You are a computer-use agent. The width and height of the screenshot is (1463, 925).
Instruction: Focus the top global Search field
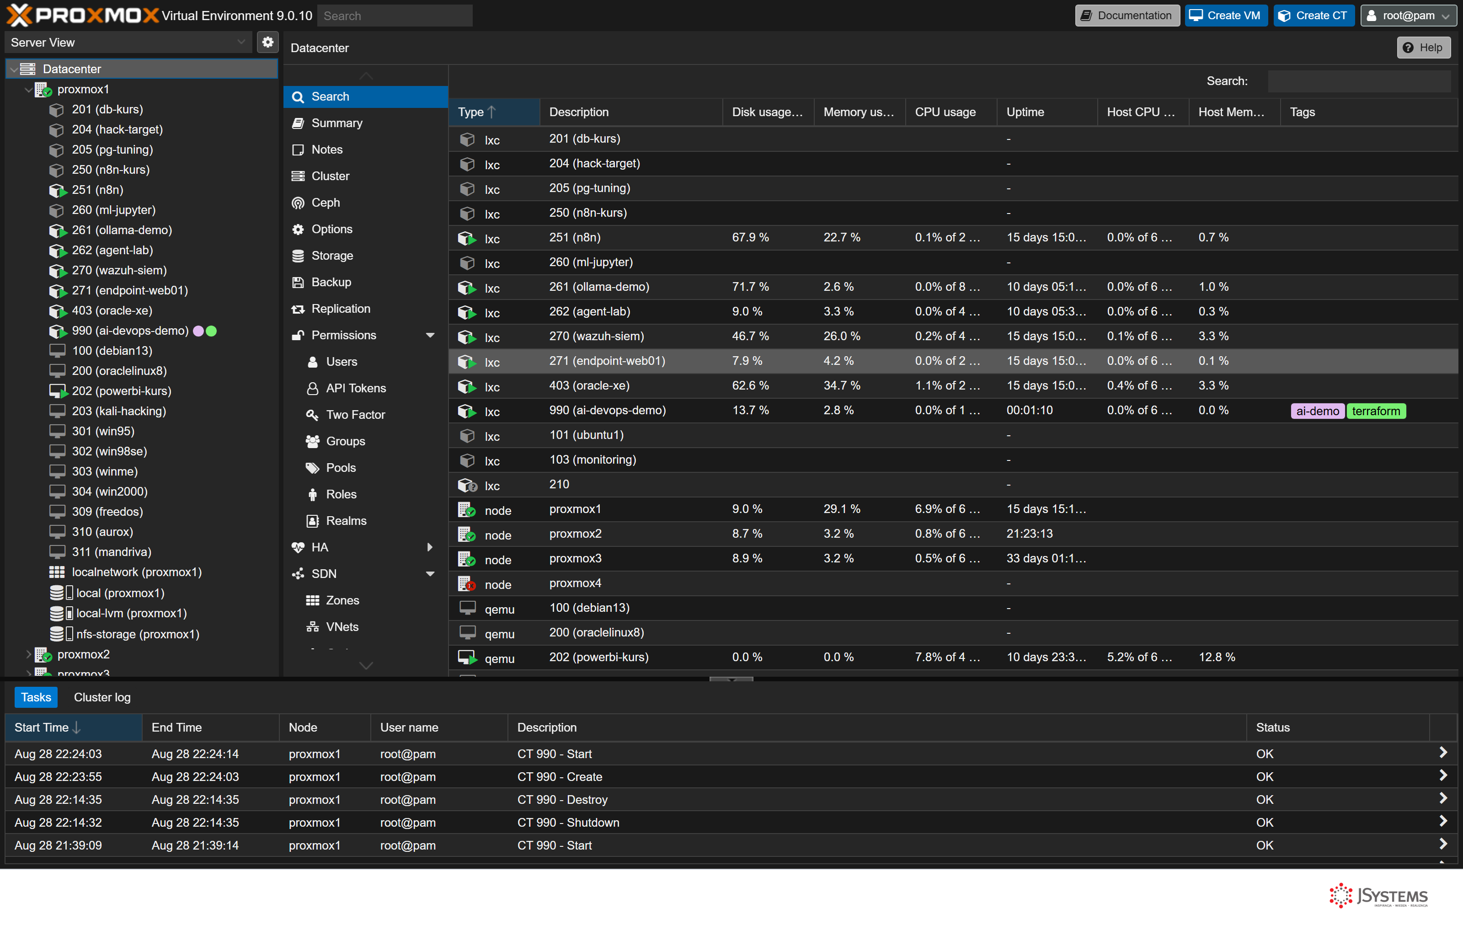pyautogui.click(x=395, y=16)
